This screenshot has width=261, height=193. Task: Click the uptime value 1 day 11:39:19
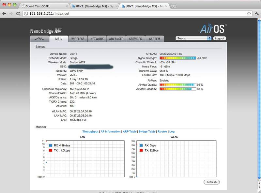point(79,79)
